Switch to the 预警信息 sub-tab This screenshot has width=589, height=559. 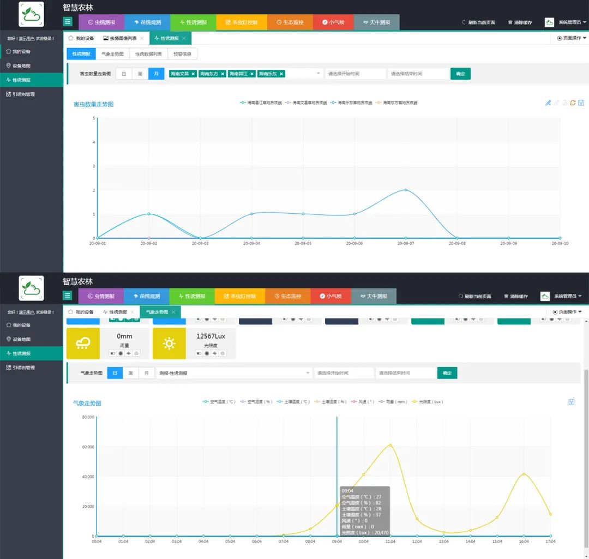[x=182, y=54]
